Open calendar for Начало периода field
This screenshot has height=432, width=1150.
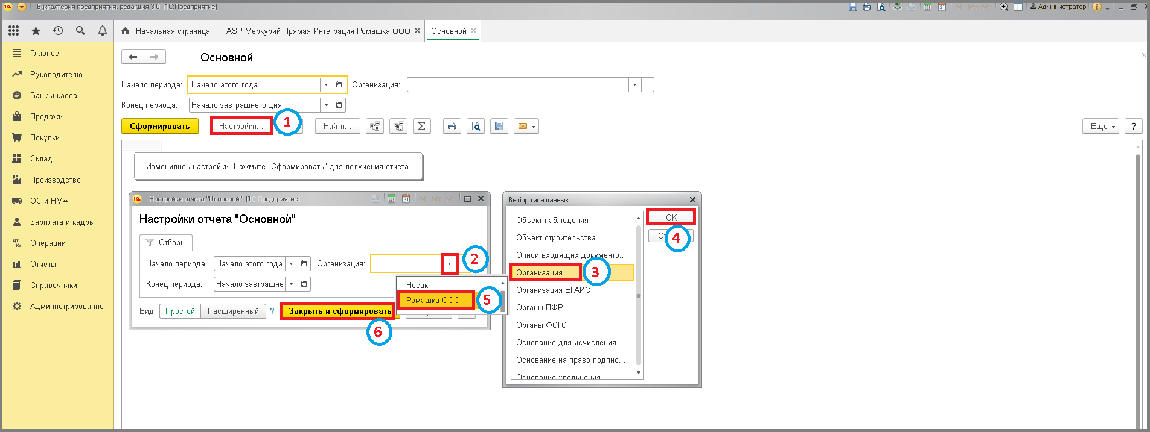[x=339, y=85]
